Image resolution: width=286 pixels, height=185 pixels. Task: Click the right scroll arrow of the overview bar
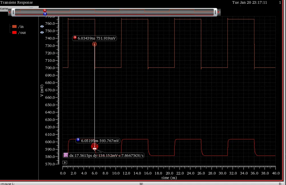(x=219, y=12)
